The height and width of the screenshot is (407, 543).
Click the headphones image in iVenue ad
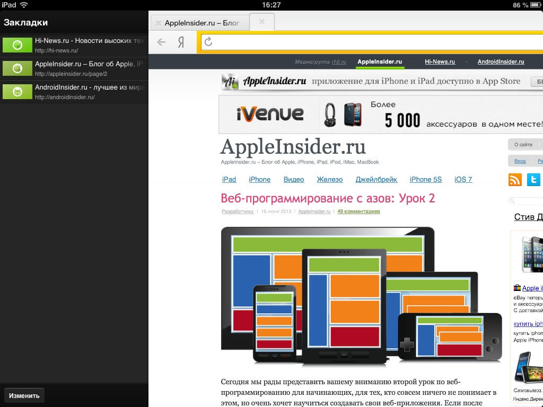pos(330,114)
